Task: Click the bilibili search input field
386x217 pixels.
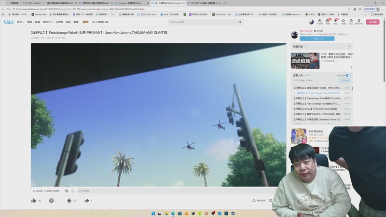Action: pyautogui.click(x=203, y=22)
